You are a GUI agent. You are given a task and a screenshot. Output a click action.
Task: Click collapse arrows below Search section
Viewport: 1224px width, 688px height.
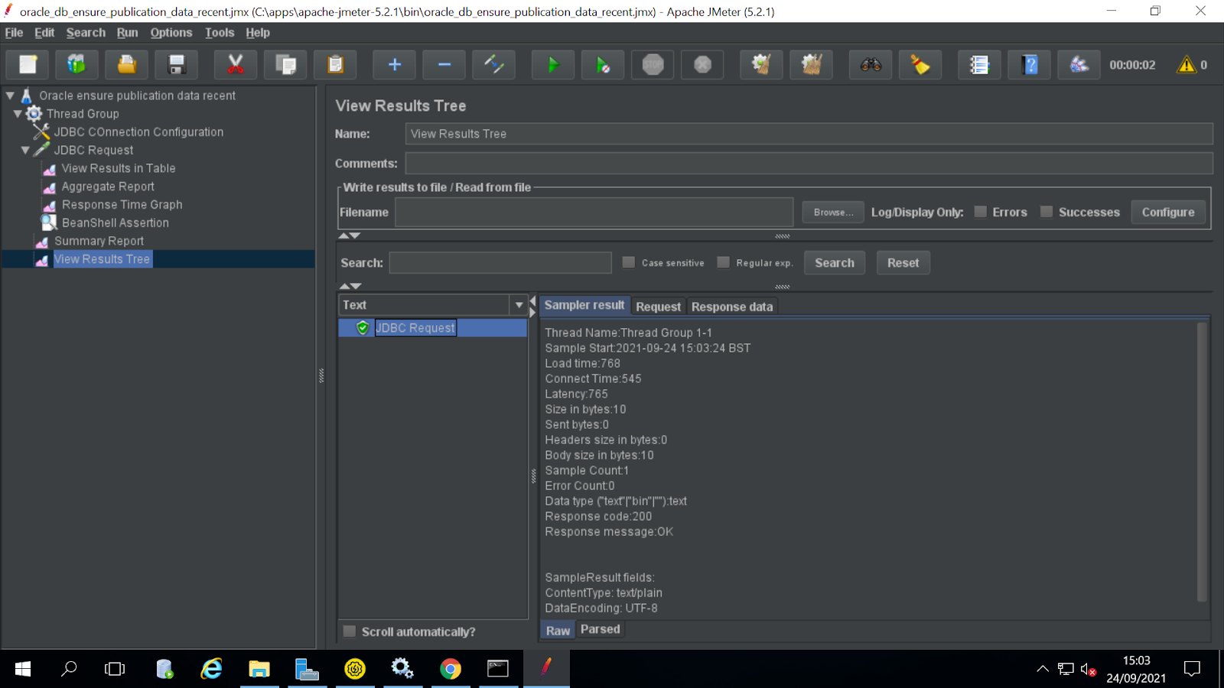(350, 286)
